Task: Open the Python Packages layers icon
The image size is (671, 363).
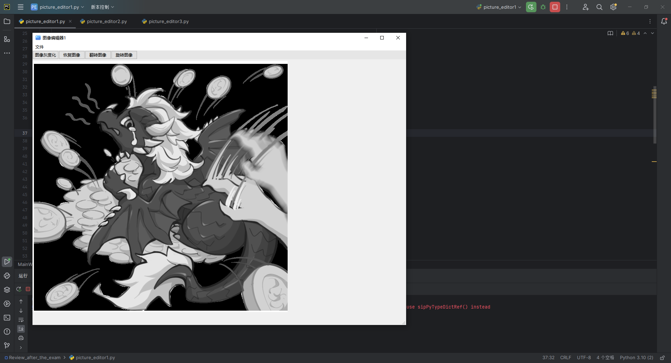Action: [7, 290]
